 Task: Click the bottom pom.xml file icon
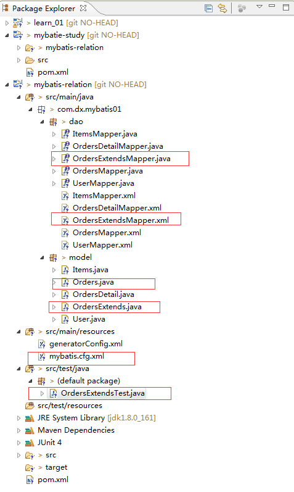pyautogui.click(x=30, y=480)
